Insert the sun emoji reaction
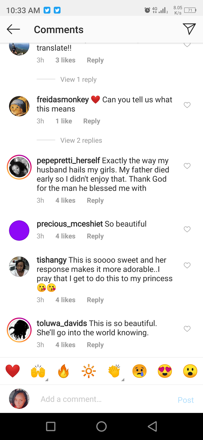Viewport: 203px width, 440px height. [x=89, y=371]
